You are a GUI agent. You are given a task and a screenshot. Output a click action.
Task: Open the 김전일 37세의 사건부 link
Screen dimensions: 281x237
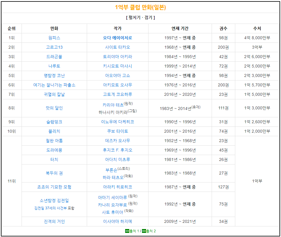click(x=50, y=208)
